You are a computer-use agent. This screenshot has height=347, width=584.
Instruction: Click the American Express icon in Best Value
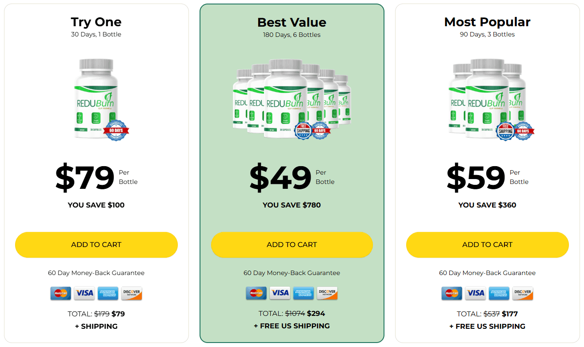[304, 293]
